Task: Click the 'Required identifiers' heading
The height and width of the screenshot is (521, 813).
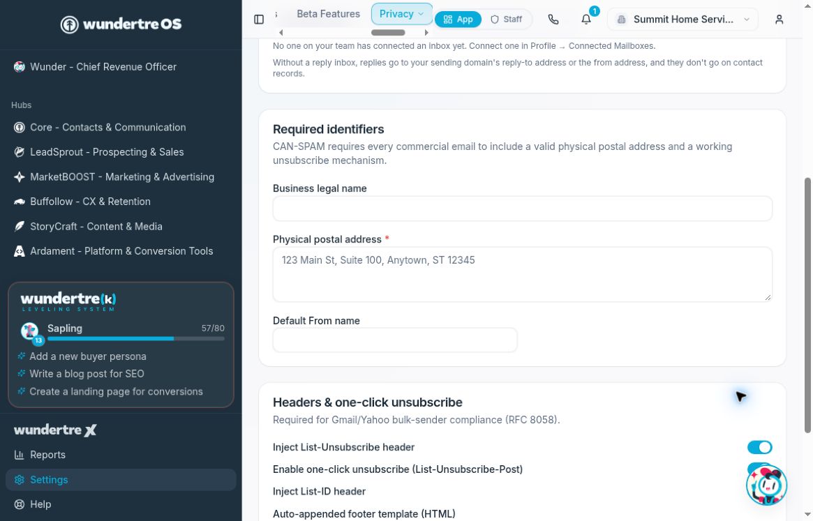Action: point(328,130)
